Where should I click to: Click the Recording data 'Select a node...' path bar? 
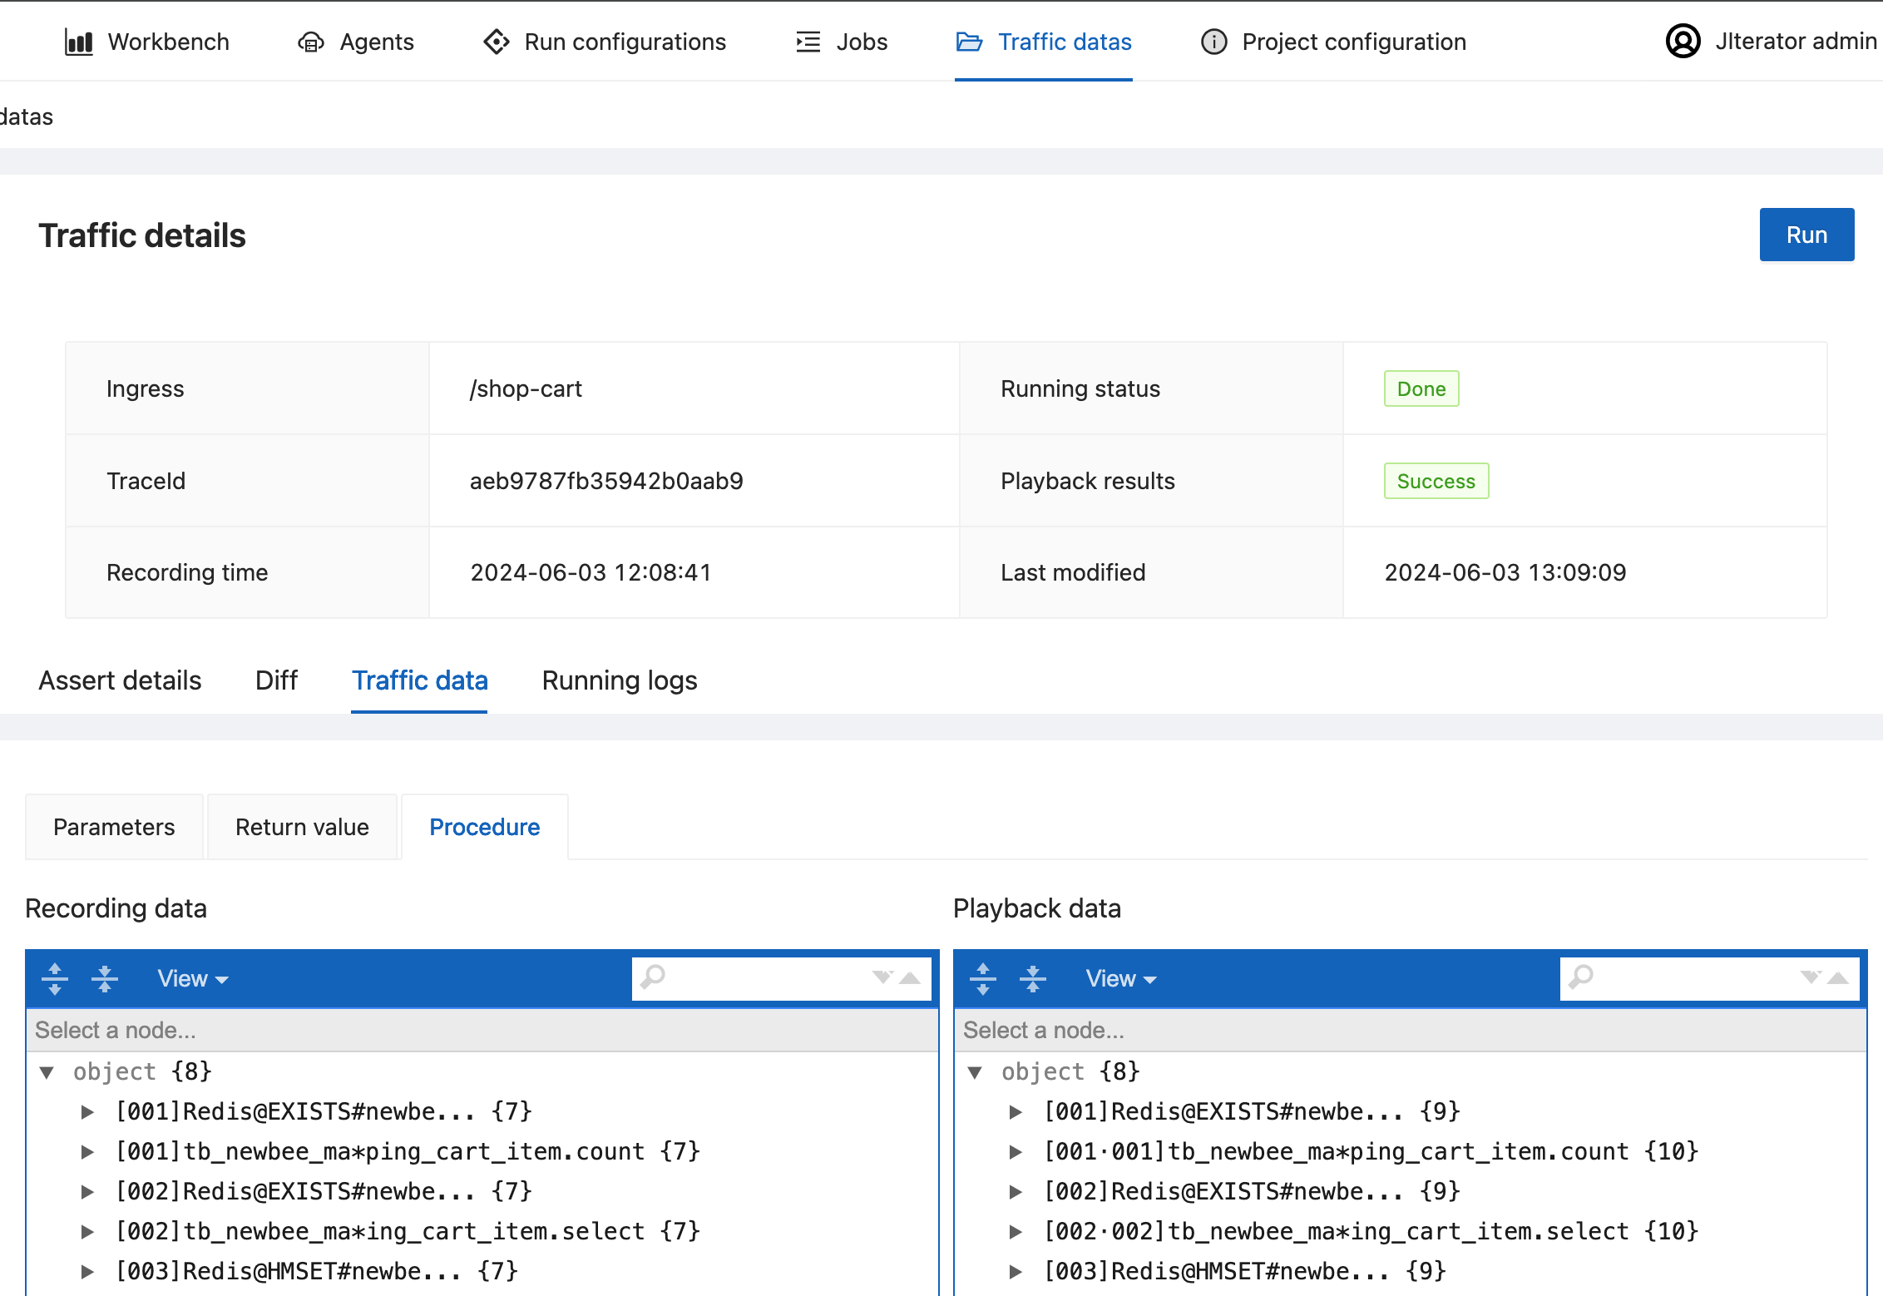coord(482,1031)
